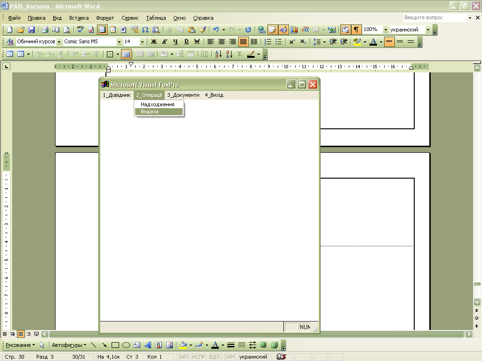Expand the font color dropdown arrow
Viewport: 482px width, 361px height.
coord(381,42)
